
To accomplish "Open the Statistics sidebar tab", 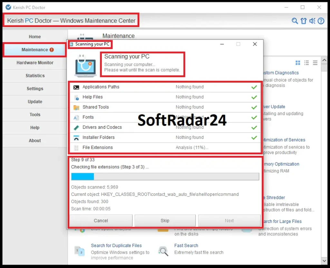I will (x=35, y=76).
